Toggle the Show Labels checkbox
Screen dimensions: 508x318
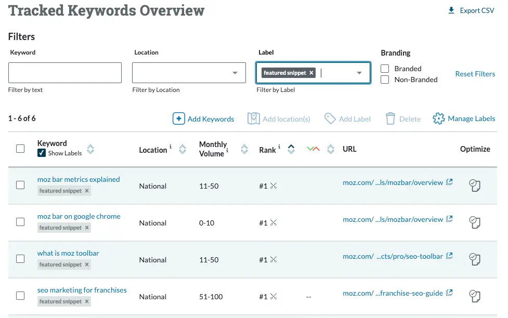pyautogui.click(x=42, y=153)
